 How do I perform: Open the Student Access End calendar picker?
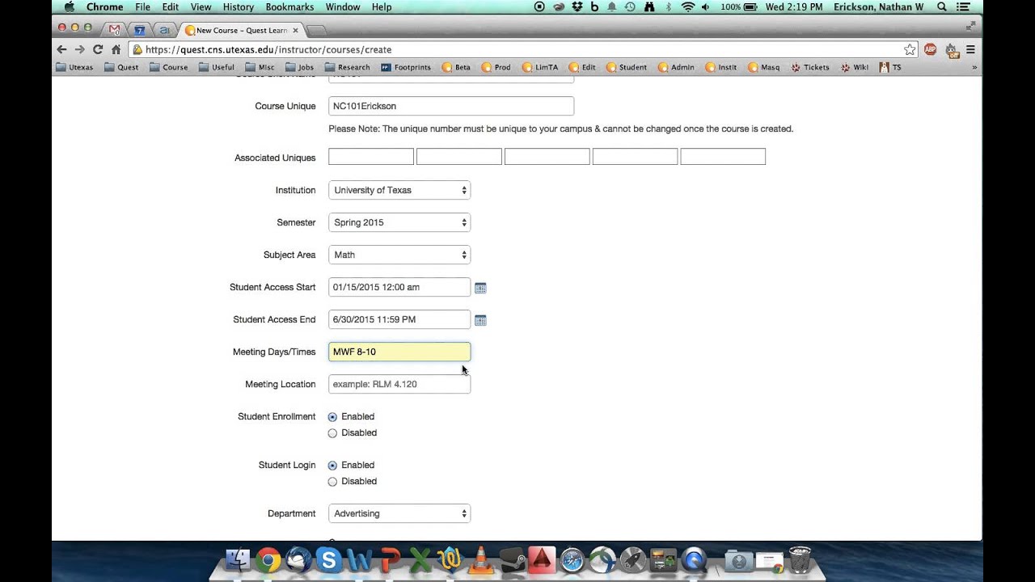(x=480, y=320)
